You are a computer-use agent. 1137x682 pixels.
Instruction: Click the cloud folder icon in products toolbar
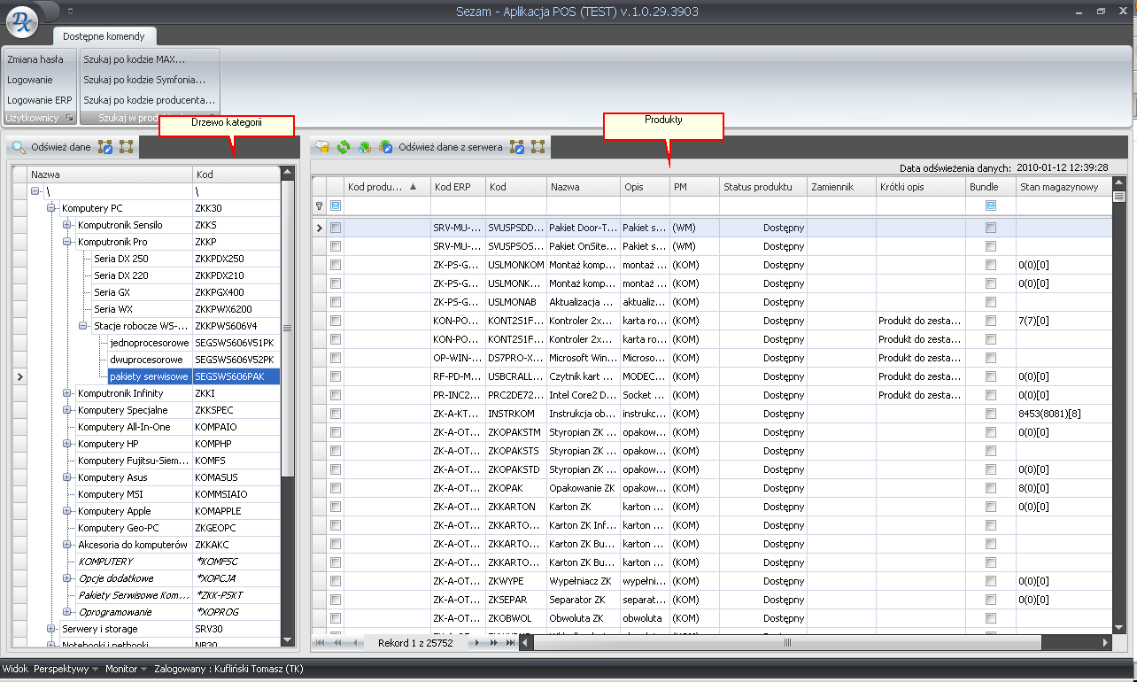322,148
